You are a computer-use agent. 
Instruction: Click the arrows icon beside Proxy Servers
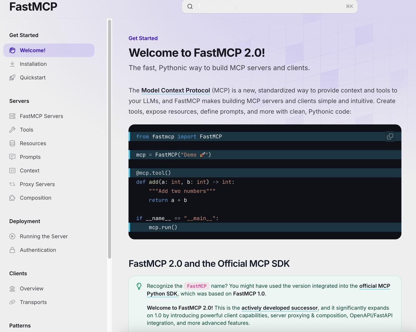click(x=12, y=184)
